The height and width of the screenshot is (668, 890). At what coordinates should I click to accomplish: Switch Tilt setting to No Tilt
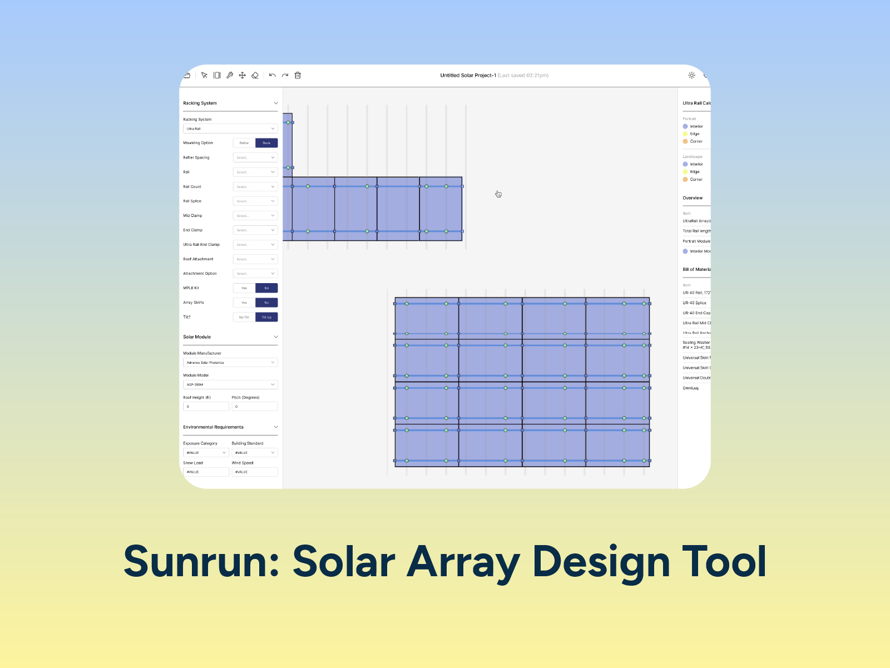click(244, 316)
